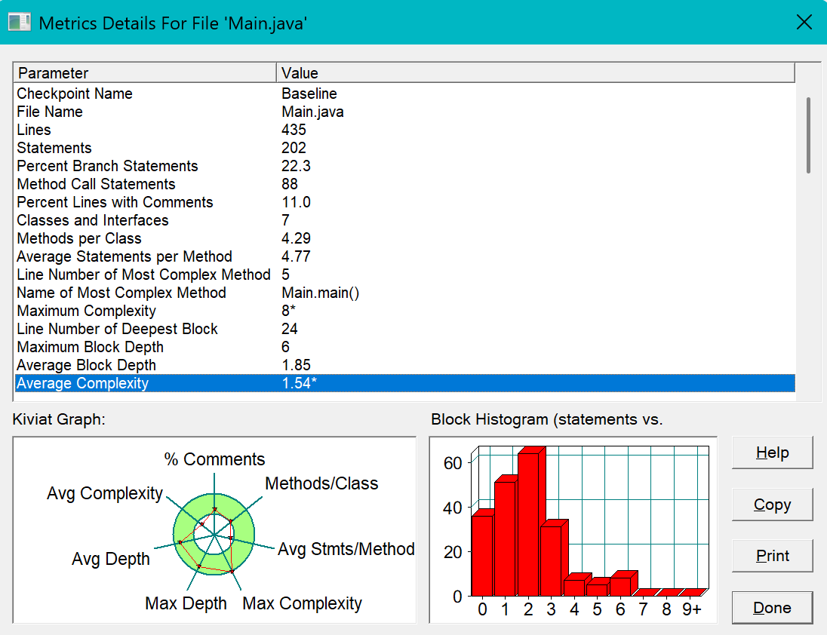Close the Metrics Details window
Screen dimensions: 827x635
tap(804, 23)
